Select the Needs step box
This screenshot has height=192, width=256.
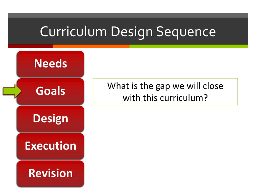[50, 64]
